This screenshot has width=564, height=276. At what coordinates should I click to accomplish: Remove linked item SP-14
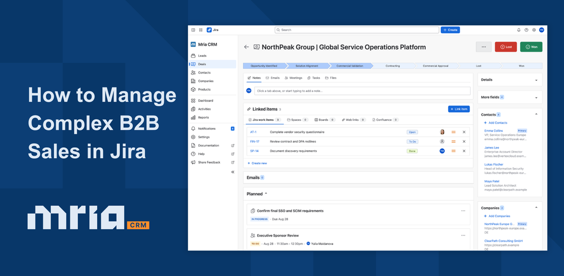tap(464, 151)
